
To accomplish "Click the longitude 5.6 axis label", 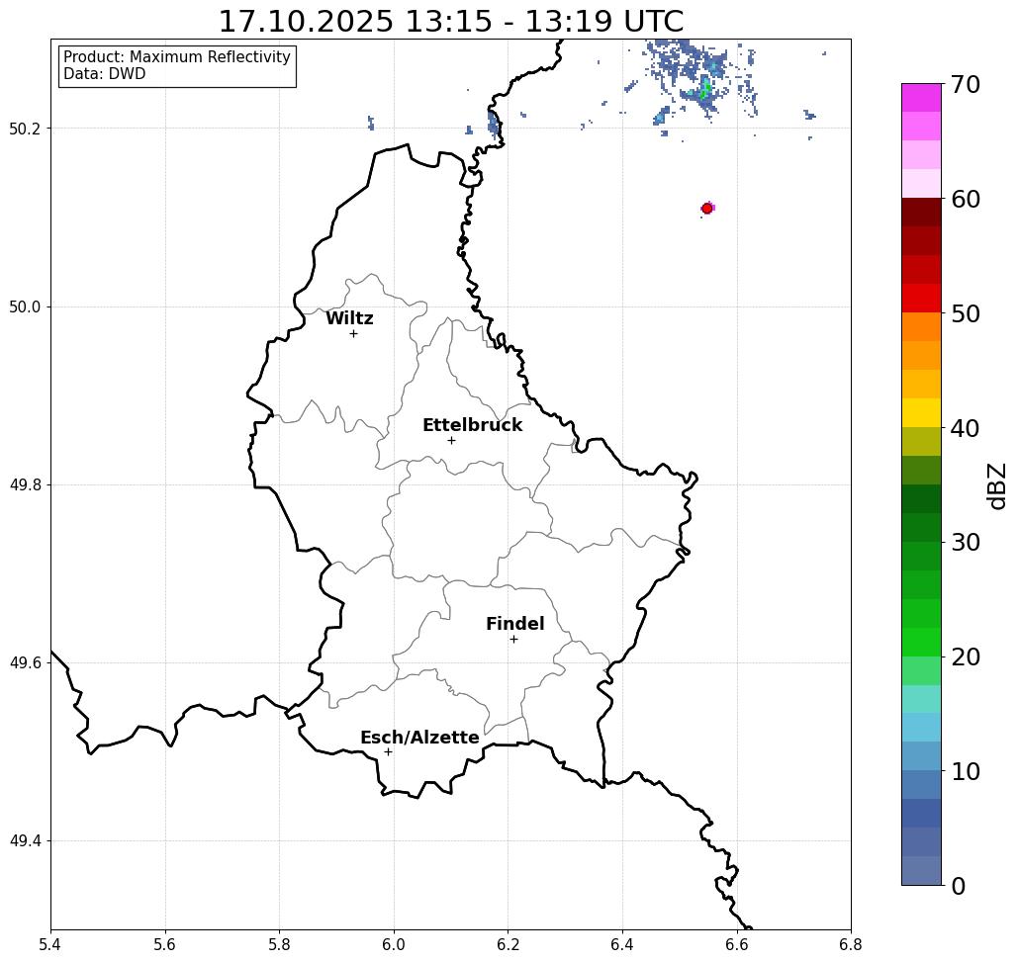I will pyautogui.click(x=165, y=945).
